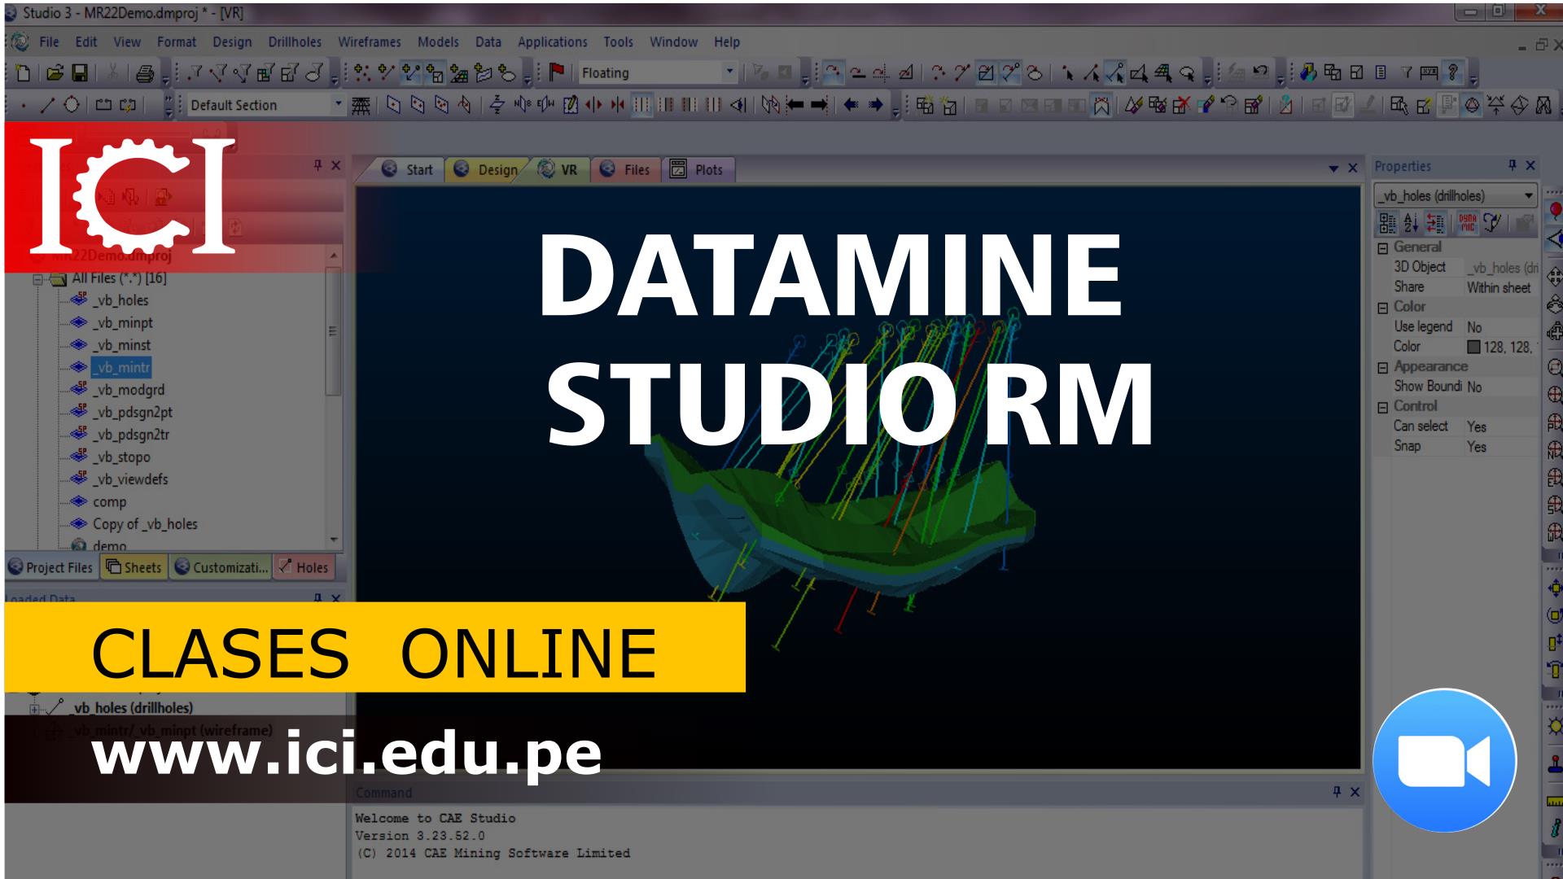Toggle Show Bounding property value

[1500, 387]
